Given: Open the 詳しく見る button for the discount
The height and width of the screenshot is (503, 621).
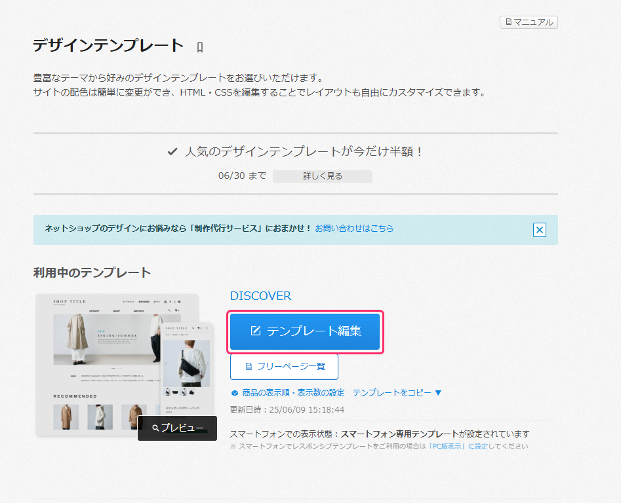Looking at the screenshot, I should 322,176.
